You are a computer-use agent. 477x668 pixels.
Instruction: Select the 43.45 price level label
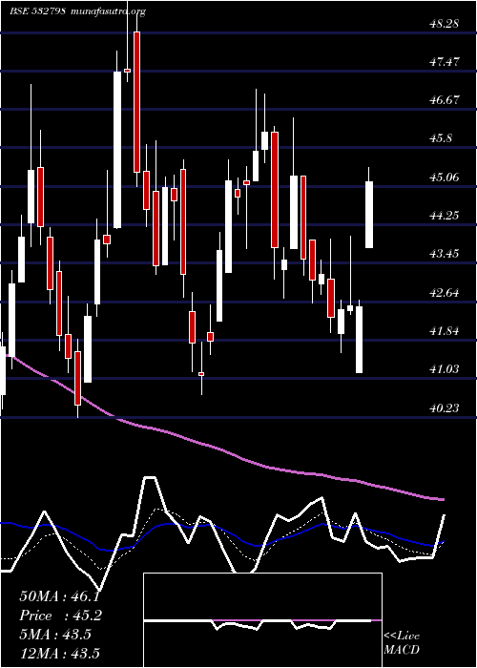coord(444,254)
